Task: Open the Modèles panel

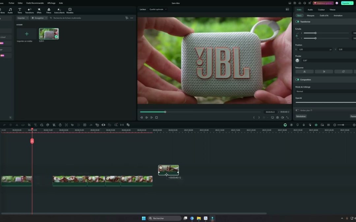Action: click(x=70, y=11)
